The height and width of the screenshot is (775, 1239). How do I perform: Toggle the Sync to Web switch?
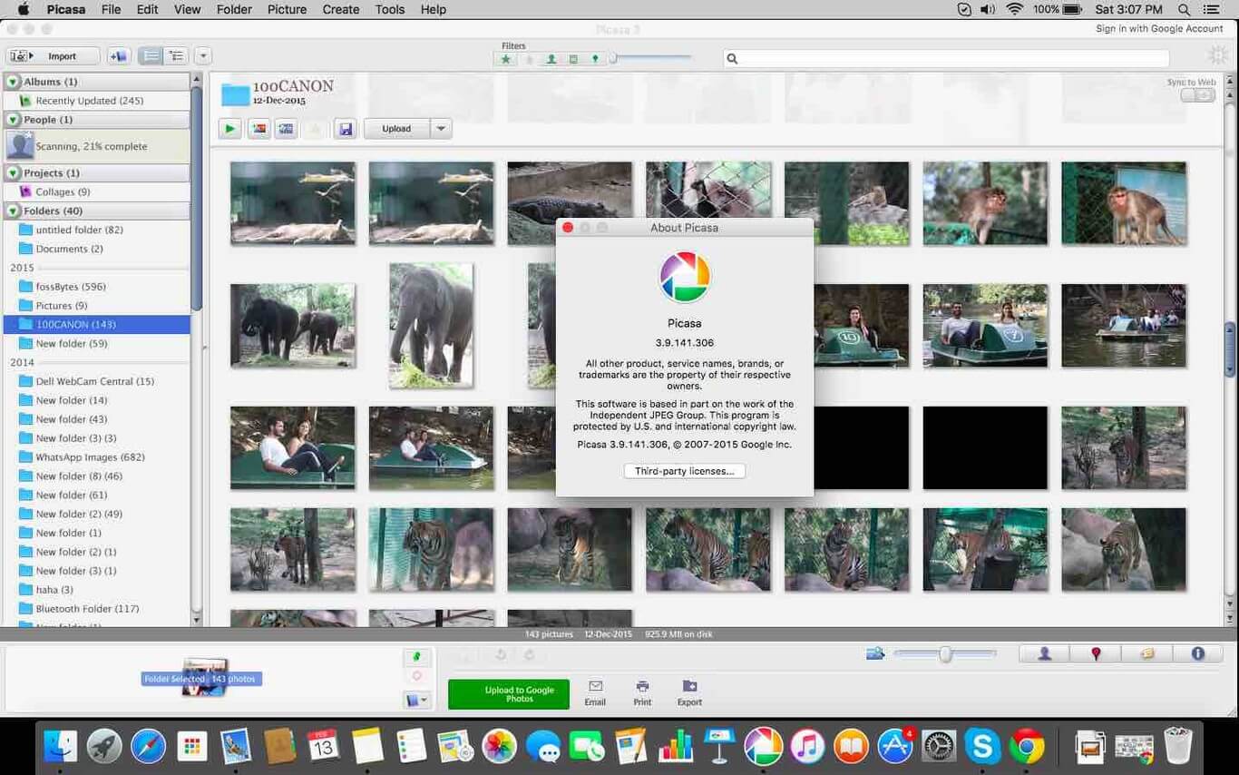click(x=1197, y=95)
